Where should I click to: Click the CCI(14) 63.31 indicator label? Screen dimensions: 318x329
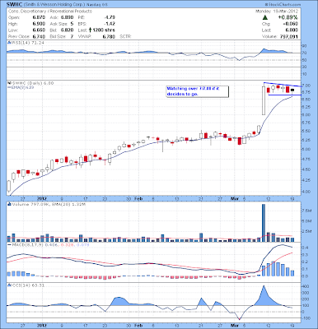(x=28, y=285)
